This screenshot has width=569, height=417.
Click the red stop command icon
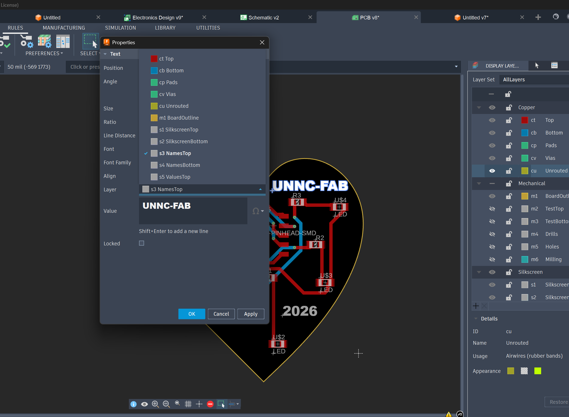click(210, 404)
